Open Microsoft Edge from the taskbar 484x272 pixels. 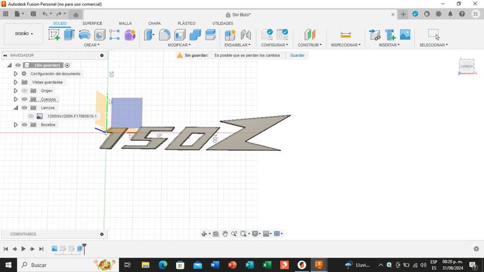coord(163,265)
